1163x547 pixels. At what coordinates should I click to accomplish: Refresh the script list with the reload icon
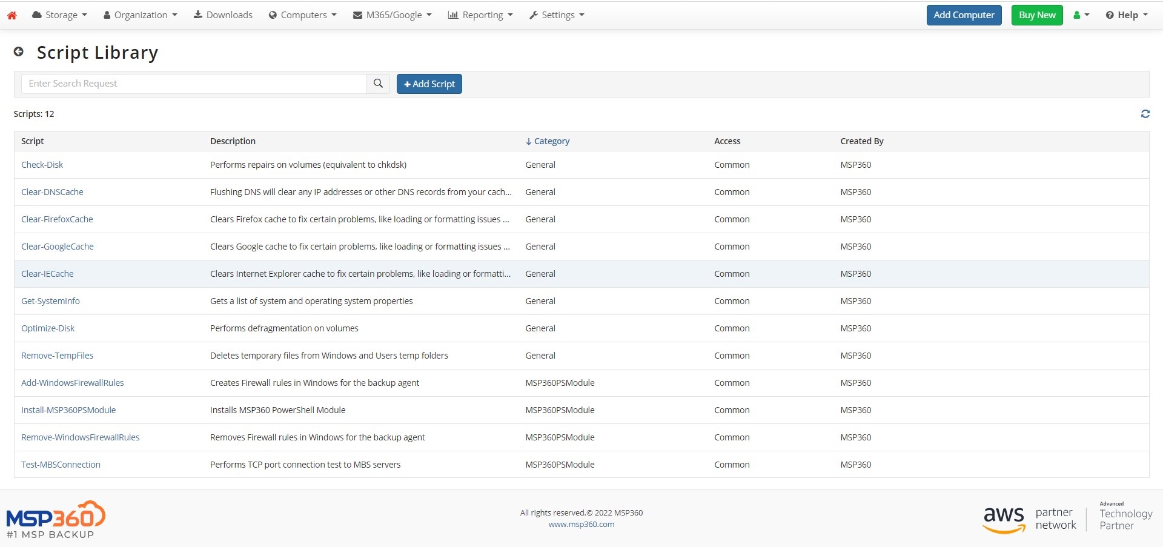coord(1145,114)
